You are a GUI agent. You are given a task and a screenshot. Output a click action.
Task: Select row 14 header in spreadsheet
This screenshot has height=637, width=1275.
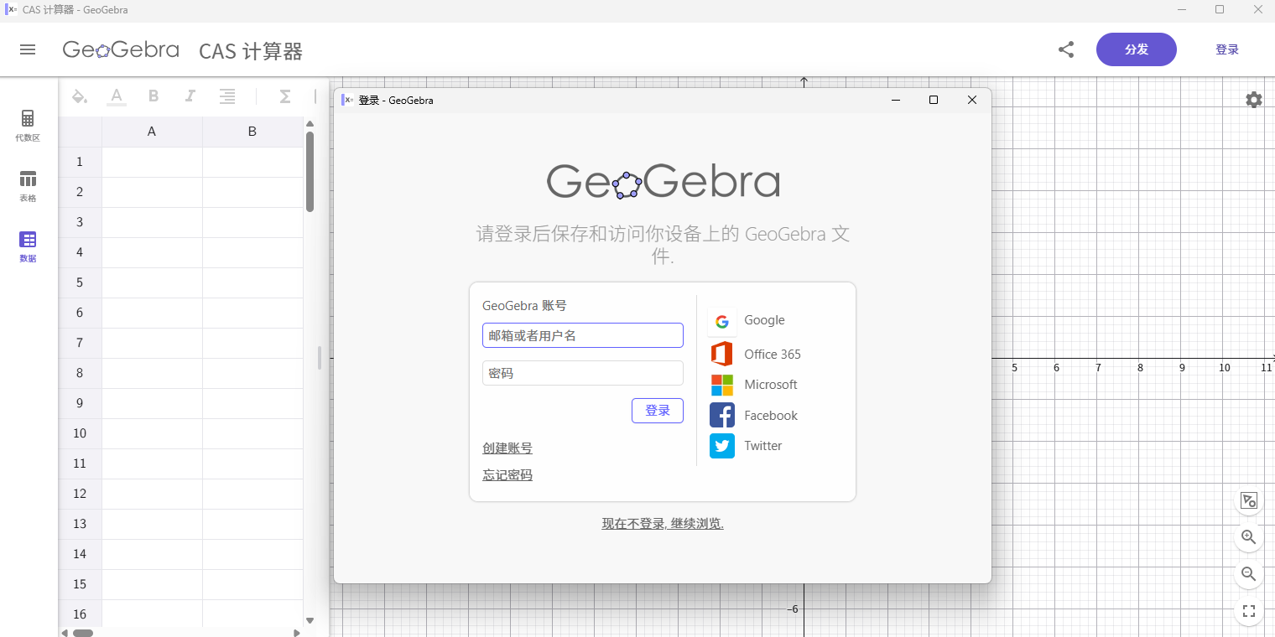point(80,554)
